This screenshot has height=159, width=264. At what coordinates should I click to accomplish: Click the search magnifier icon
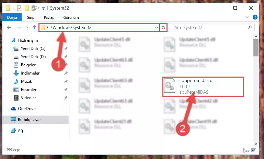(x=250, y=27)
